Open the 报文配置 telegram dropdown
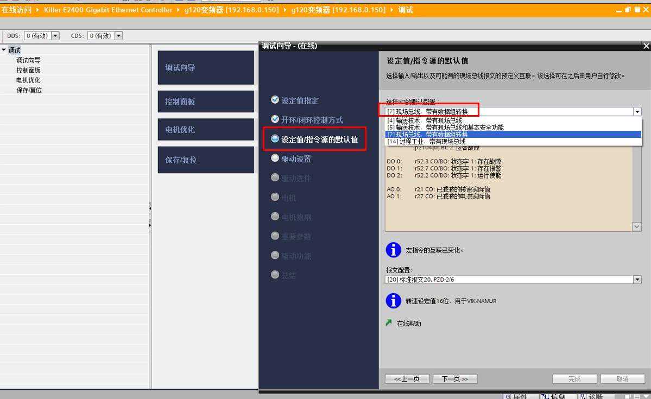Screen dimensions: 651x399 [x=637, y=280]
